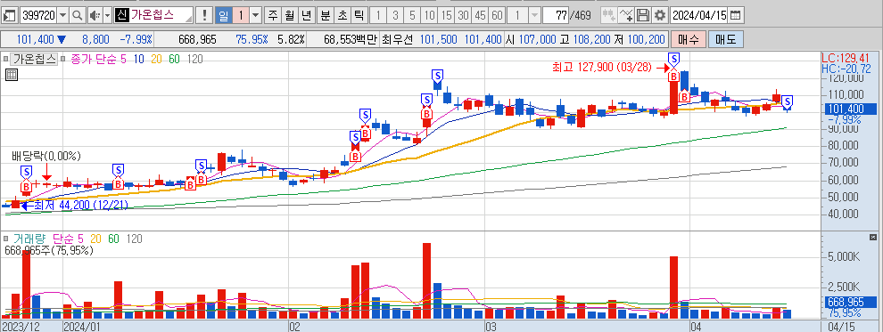Viewport: 883px width, 332px height.
Task: Click the stock code input 399720
Action: click(38, 15)
